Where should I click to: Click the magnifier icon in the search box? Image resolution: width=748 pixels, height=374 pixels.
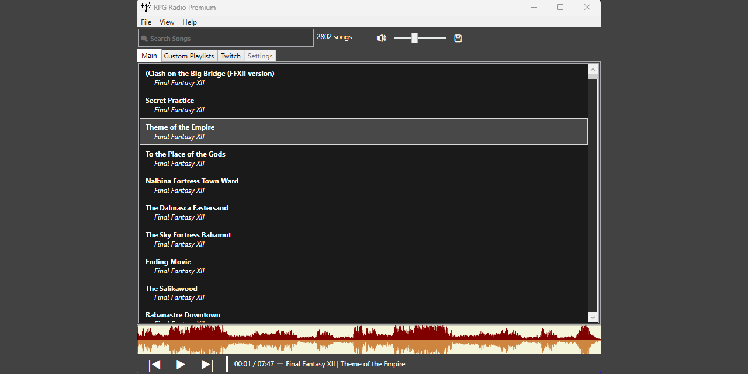pyautogui.click(x=144, y=38)
